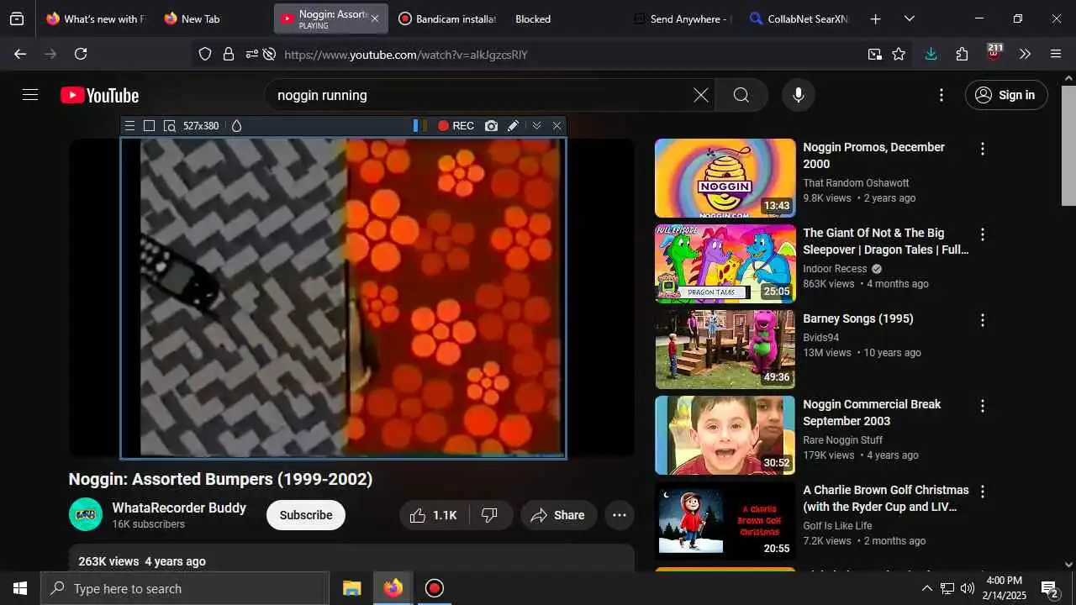Switch to Send Anywhere tab

(682, 18)
